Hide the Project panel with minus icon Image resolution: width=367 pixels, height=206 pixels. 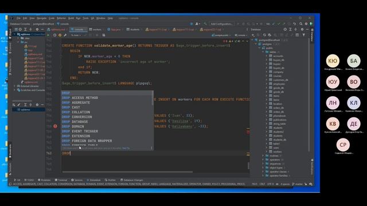[42, 29]
